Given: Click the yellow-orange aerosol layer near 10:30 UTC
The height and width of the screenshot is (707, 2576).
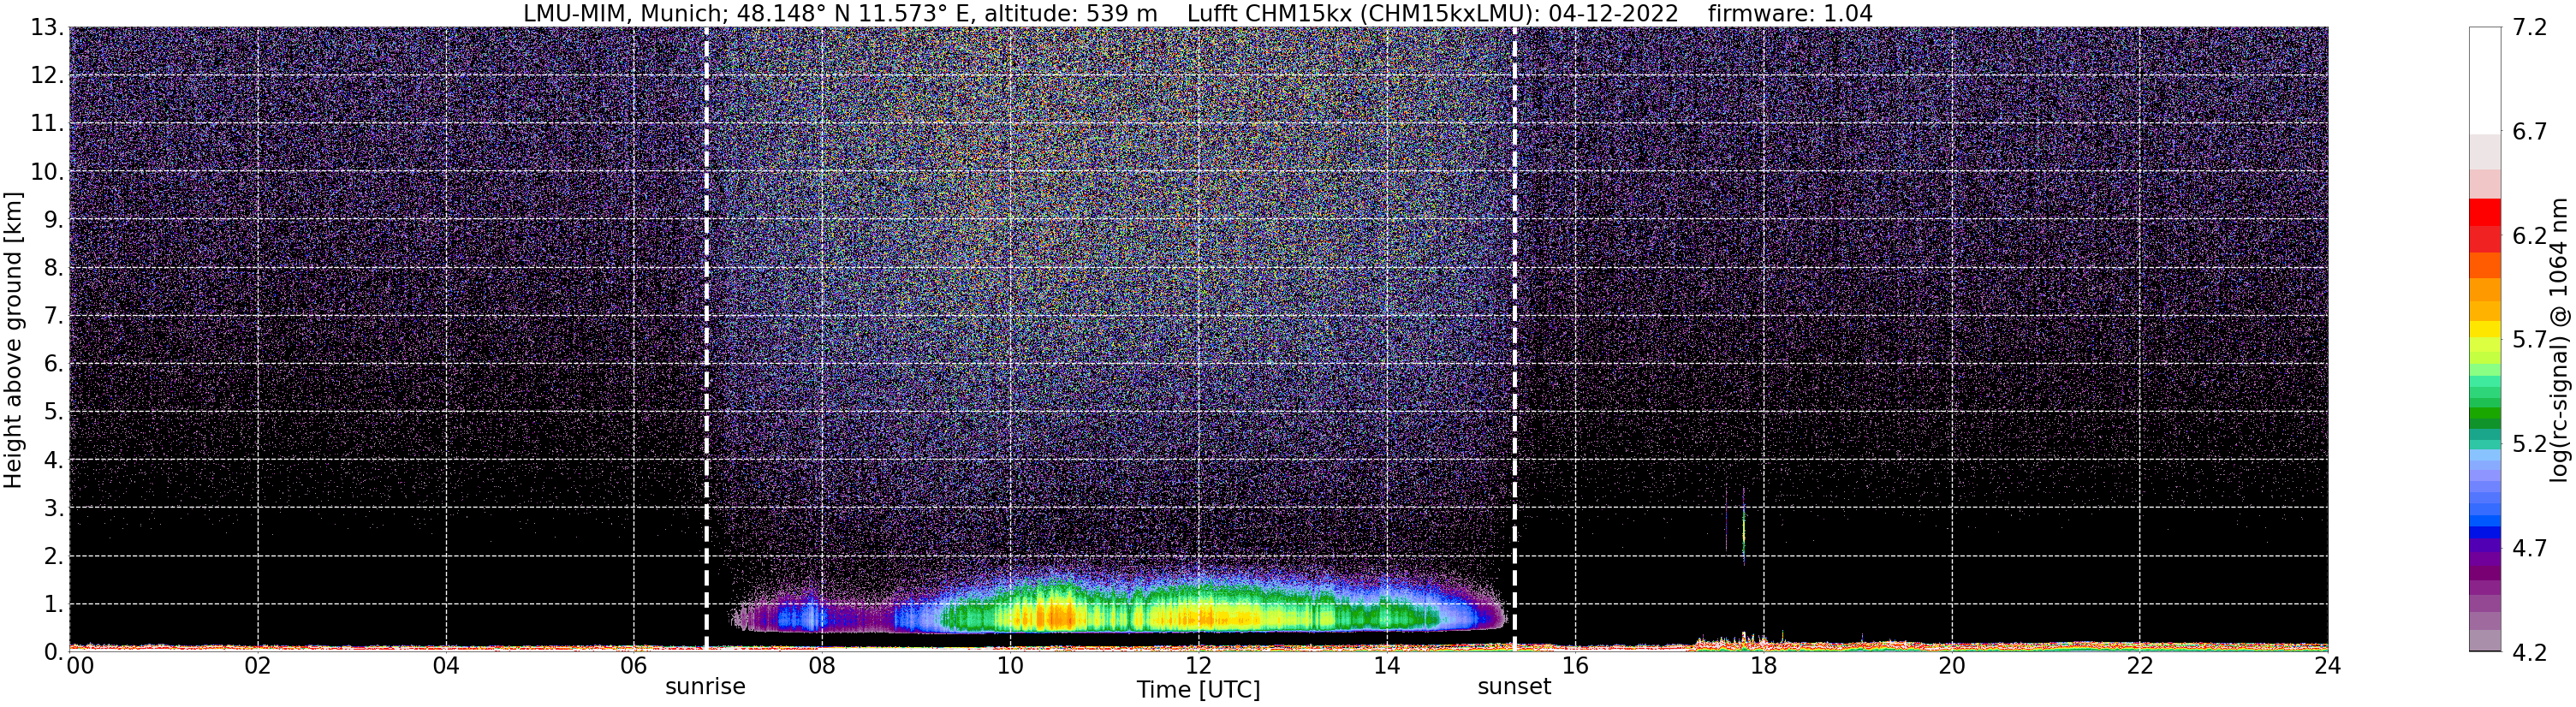Looking at the screenshot, I should (1055, 615).
